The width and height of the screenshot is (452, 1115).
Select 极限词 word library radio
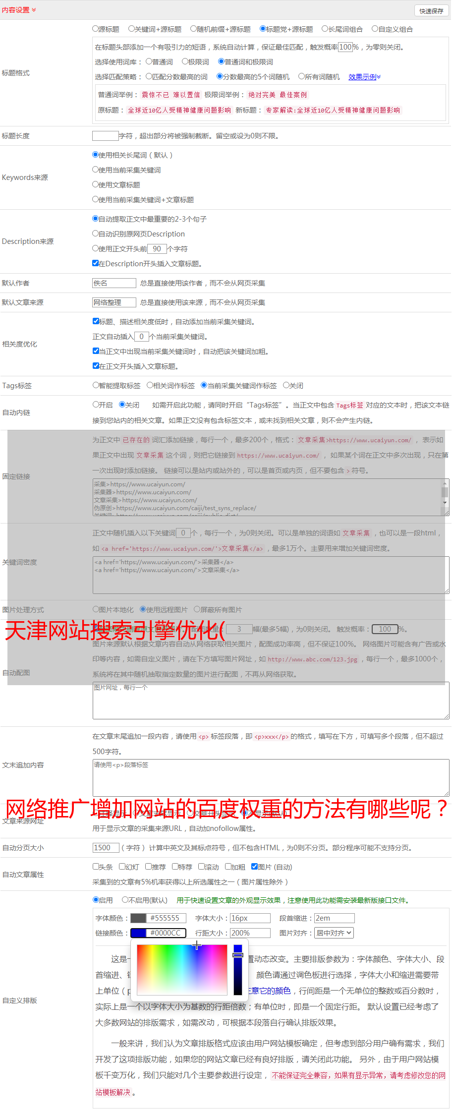pyautogui.click(x=185, y=61)
